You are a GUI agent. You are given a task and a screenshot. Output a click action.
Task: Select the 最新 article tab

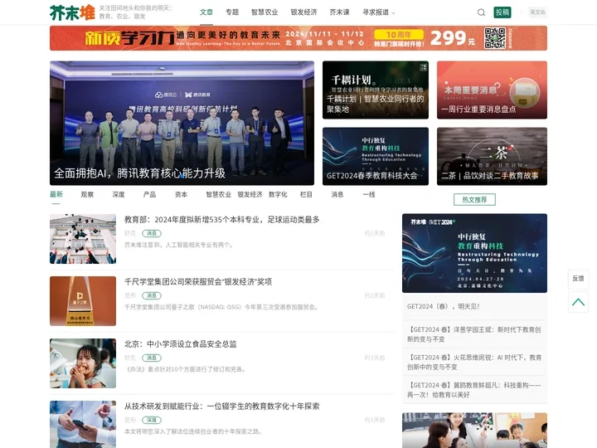pos(56,194)
